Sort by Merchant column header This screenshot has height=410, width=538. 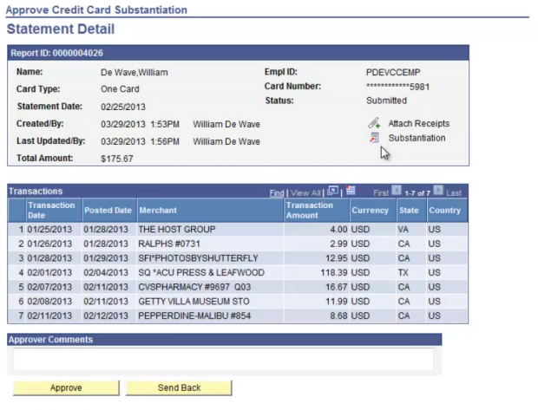pos(157,211)
